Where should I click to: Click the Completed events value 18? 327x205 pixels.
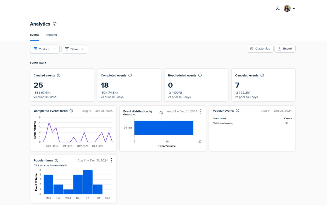point(105,85)
